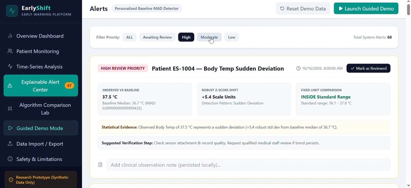Click the Data Import / Export upload icon

tap(10, 144)
